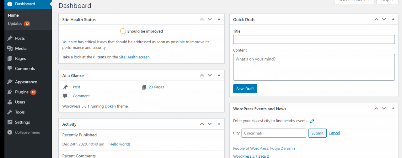Click the Pages icon in sidebar

point(10,58)
